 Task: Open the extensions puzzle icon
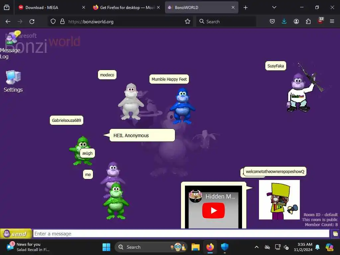coord(308,22)
